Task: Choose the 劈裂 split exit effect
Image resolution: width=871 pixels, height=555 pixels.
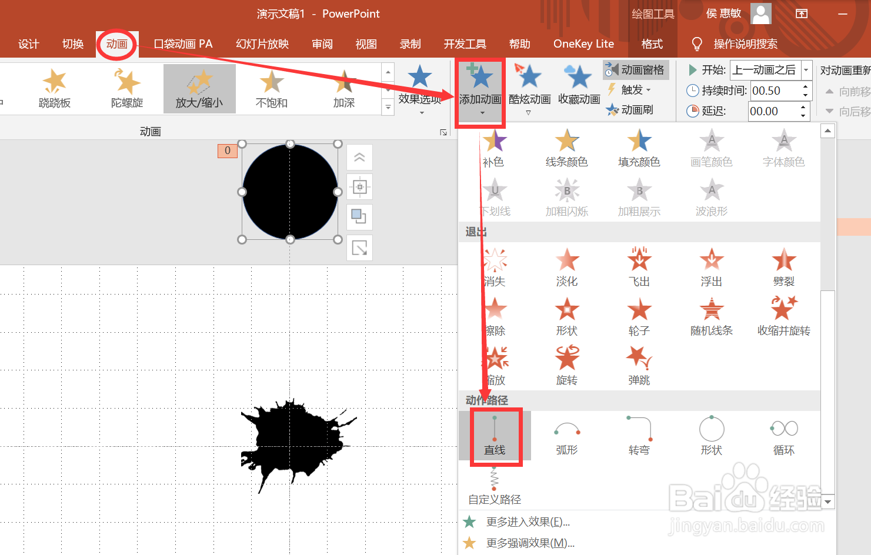Action: (784, 268)
